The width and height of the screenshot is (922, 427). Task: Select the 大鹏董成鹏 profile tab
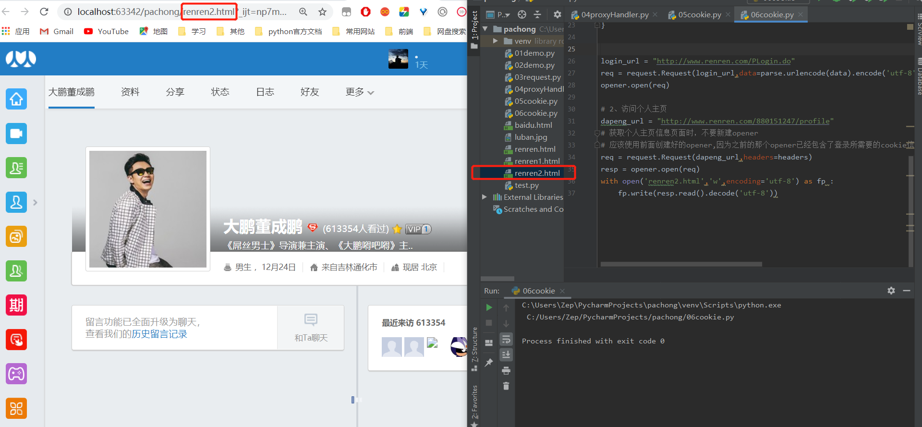click(x=72, y=92)
